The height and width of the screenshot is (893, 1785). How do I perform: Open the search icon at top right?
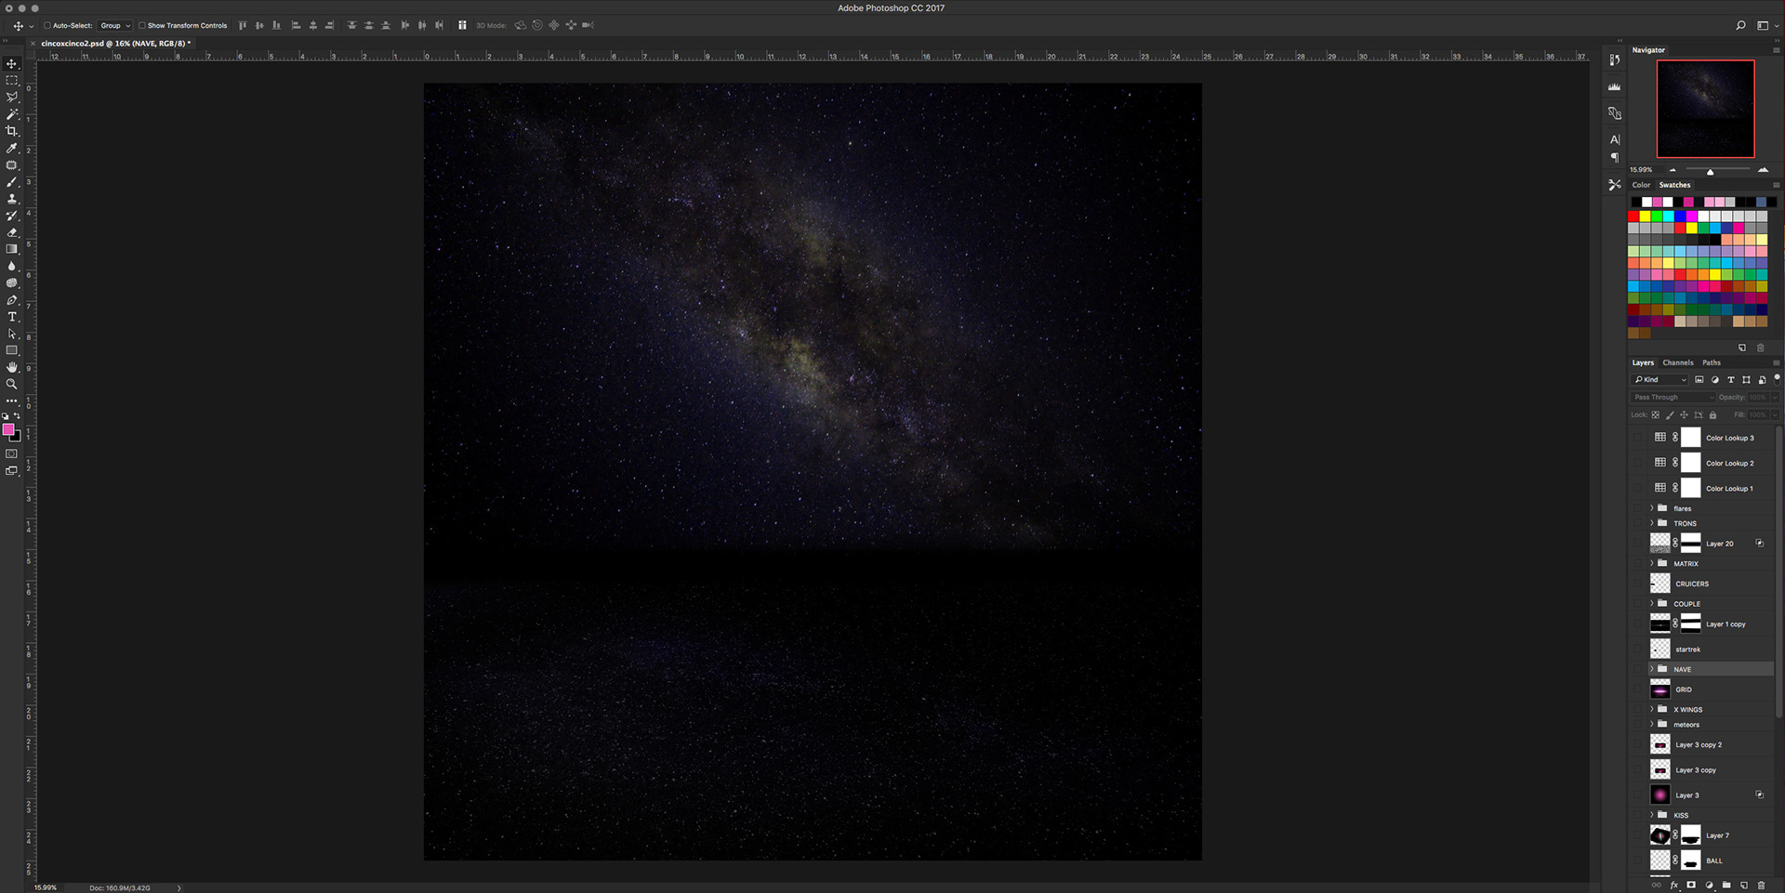click(1740, 26)
